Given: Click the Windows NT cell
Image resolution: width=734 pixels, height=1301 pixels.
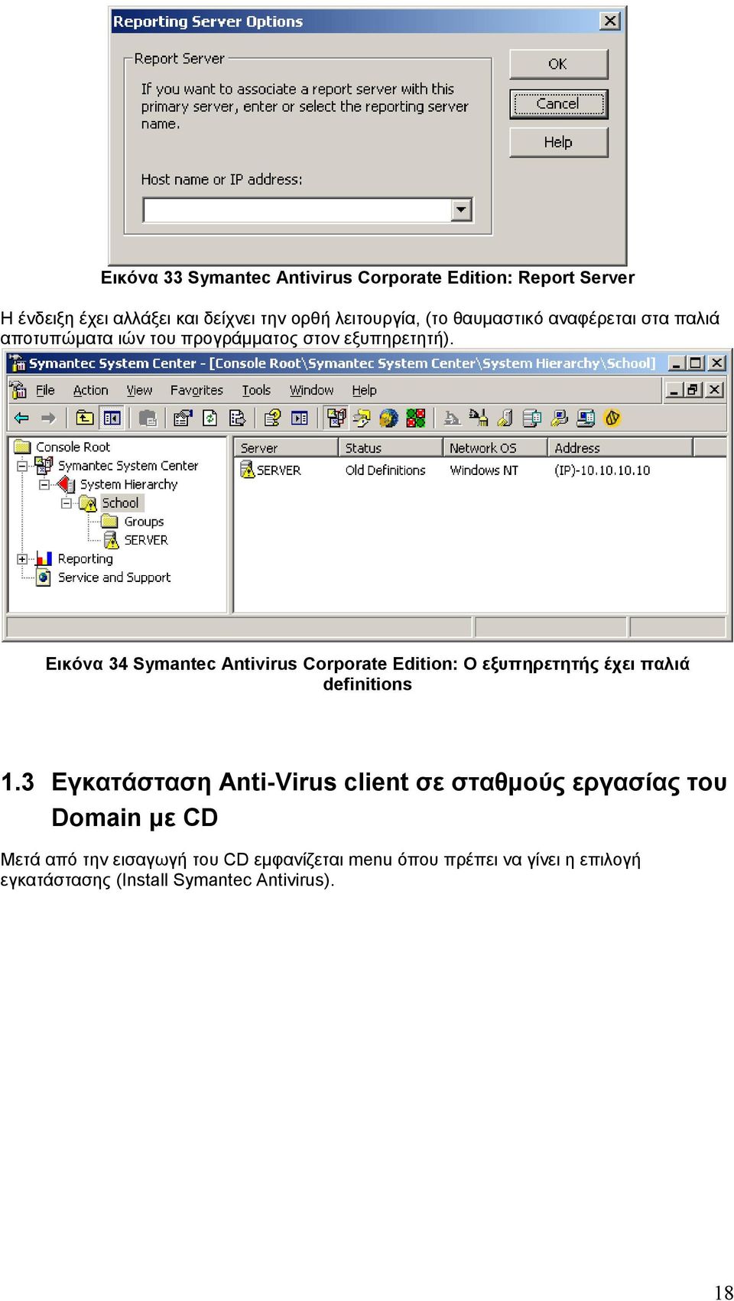Looking at the screenshot, I should point(484,470).
